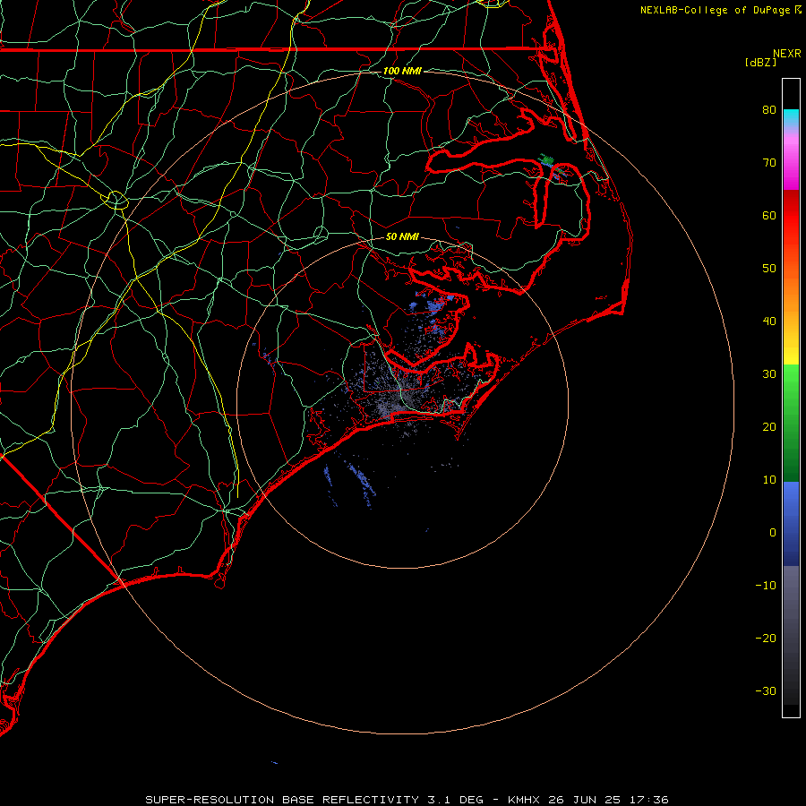This screenshot has height=806, width=806.
Task: Click the 50 NMI range ring label
Action: 402,236
